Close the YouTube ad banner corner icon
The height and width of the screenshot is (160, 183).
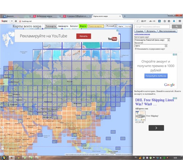[x=117, y=30]
